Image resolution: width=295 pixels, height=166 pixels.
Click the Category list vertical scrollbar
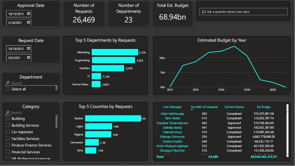[56, 122]
